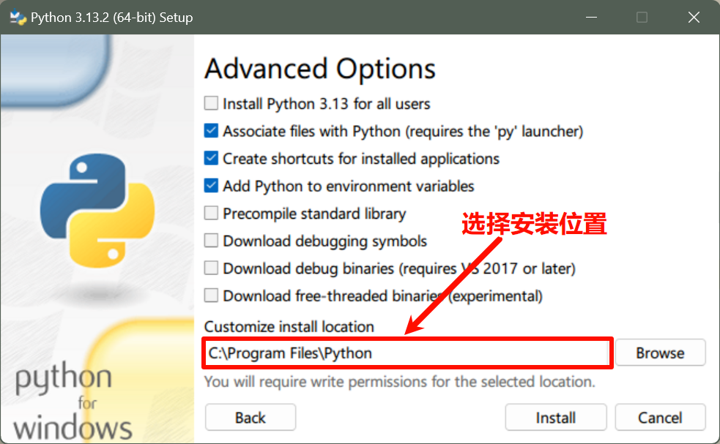Uncheck Associate files with Python
The width and height of the screenshot is (720, 444).
point(211,132)
